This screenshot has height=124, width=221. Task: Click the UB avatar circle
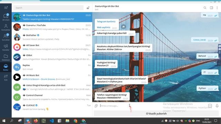click(x=17, y=87)
